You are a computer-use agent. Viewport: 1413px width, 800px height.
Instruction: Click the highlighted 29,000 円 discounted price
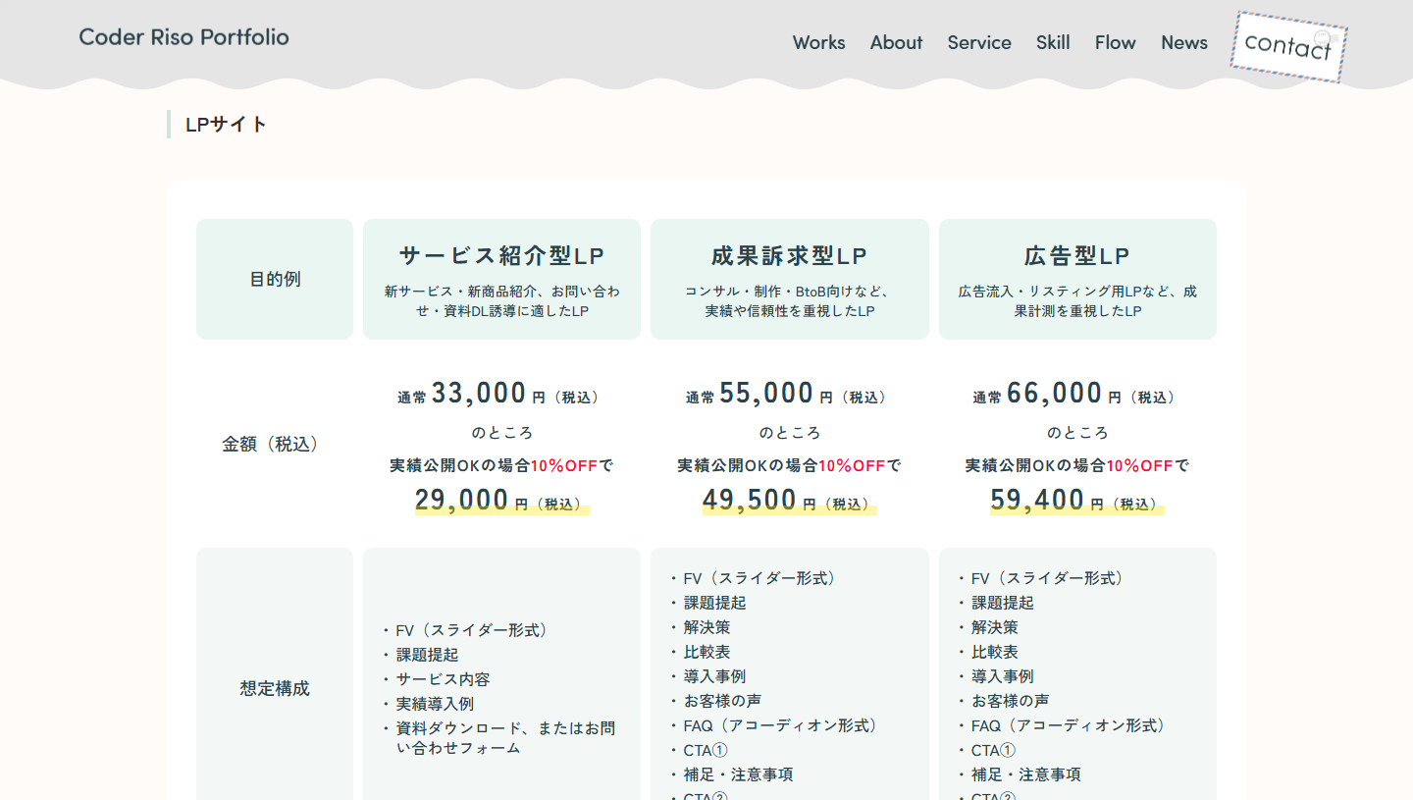[x=501, y=501]
